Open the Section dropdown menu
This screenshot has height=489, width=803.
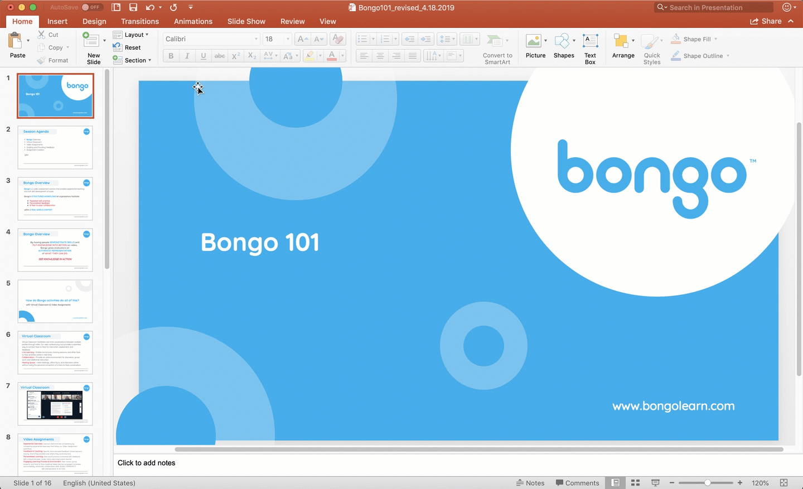pyautogui.click(x=133, y=60)
